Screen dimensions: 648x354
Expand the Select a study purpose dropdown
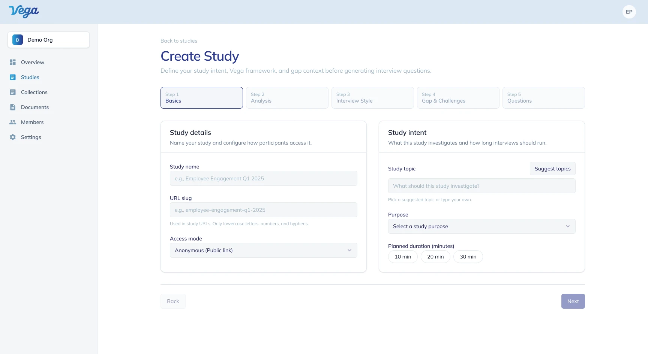tap(482, 226)
